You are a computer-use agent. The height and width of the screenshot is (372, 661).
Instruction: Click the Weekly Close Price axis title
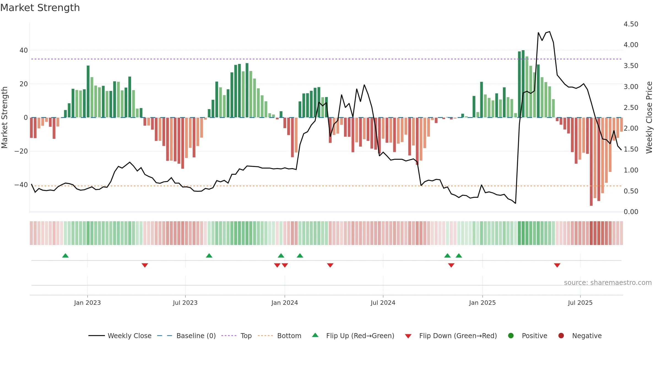[x=649, y=117]
